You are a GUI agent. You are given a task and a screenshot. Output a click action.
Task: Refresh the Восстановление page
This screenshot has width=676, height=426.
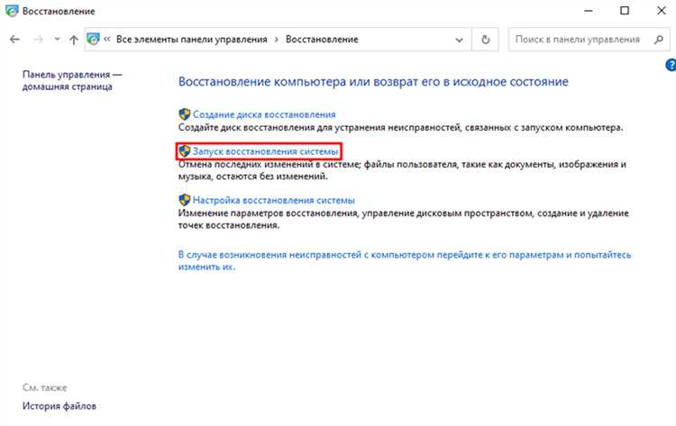coord(486,40)
